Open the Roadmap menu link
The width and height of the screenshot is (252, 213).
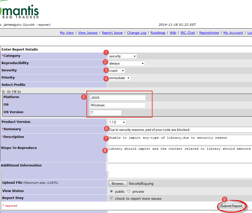(158, 33)
